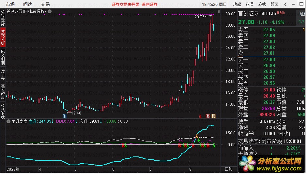Screen dimensions: 307x174
Task: Click the 净流入 -2.26亿 row
Action: [269, 148]
